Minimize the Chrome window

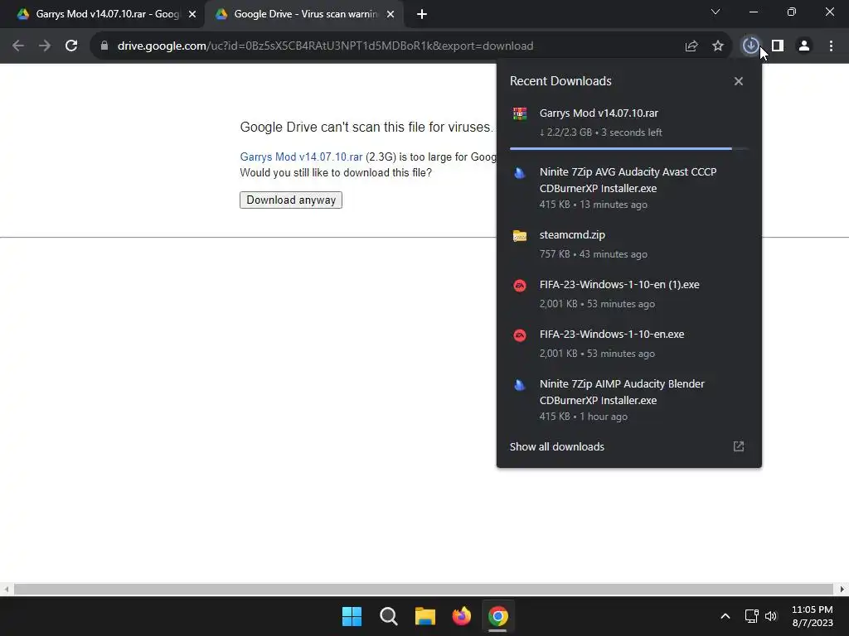[x=753, y=12]
